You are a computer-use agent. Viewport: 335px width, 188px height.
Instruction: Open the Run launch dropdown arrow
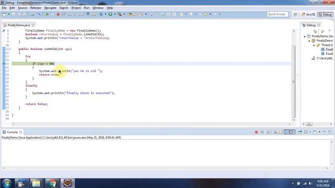click(115, 14)
